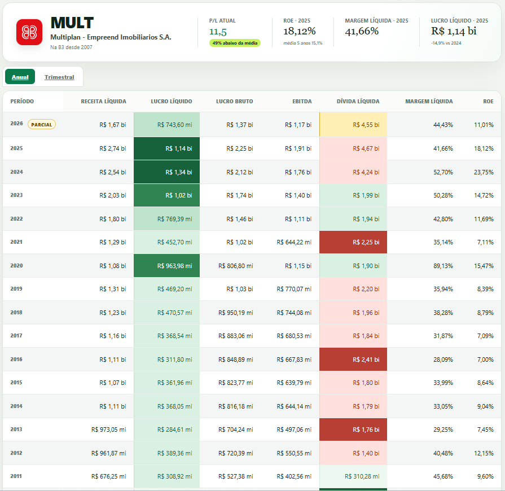Select the 2011 period row label
505x491 pixels.
point(16,476)
